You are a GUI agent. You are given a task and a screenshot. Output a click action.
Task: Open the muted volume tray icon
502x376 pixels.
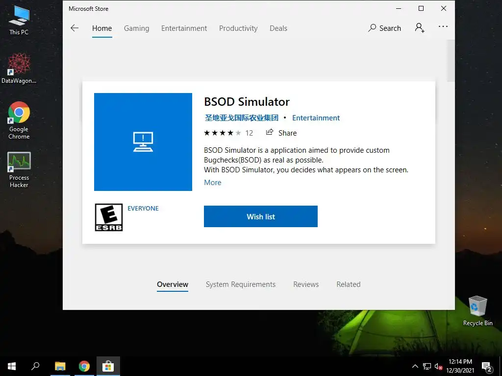click(438, 366)
